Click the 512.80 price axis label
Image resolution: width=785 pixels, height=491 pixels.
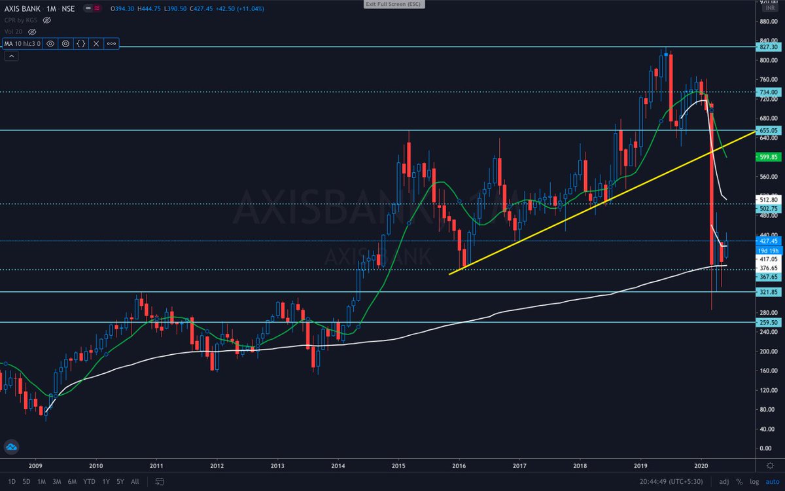pos(769,199)
